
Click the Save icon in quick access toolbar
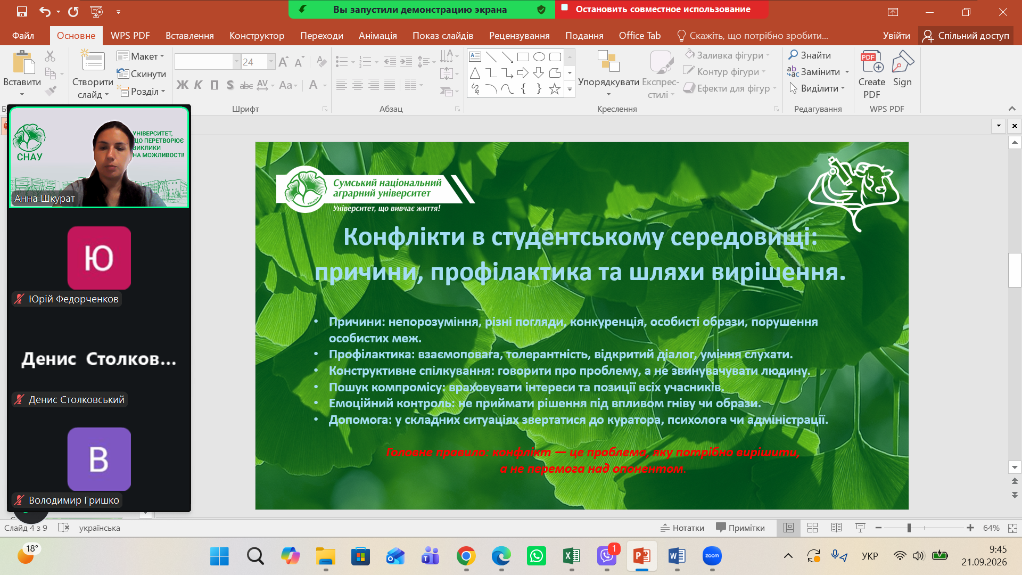pos(22,11)
